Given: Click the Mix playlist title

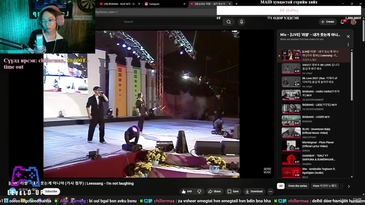Looking at the screenshot, I should click(x=310, y=35).
